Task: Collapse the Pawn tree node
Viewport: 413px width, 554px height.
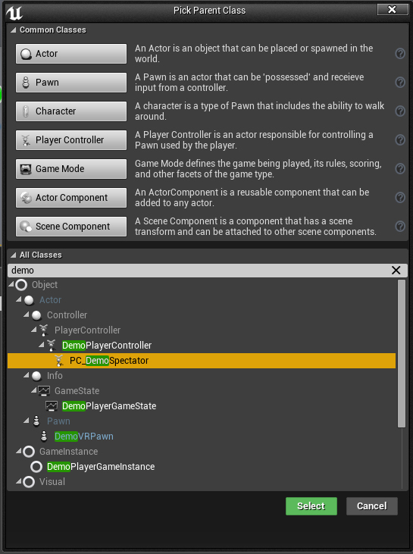Action: (26, 420)
